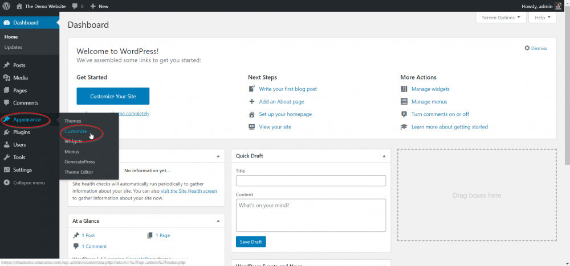Viewport: 570px width, 266px height.
Task: Open the 1 Post link
Action: tap(88, 235)
